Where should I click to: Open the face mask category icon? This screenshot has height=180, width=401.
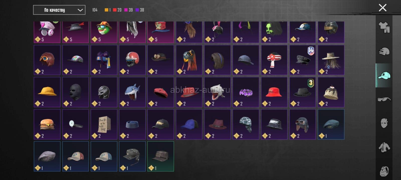384,123
